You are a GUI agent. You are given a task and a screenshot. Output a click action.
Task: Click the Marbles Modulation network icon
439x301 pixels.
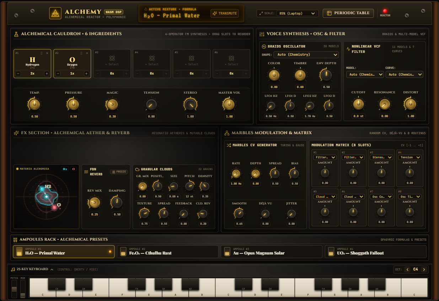227,133
